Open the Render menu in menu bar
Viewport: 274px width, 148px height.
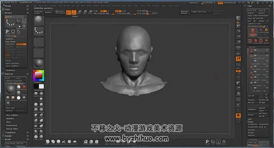124,6
